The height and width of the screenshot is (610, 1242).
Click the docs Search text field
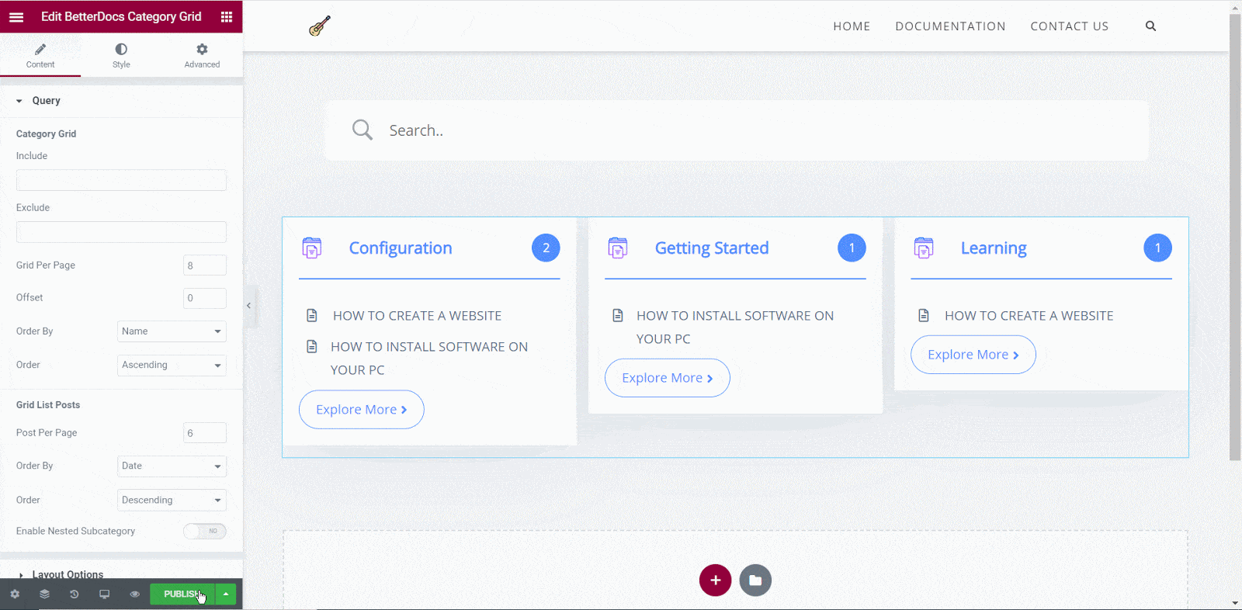(737, 130)
